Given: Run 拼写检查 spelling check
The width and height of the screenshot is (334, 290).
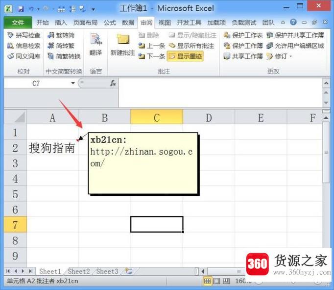Looking at the screenshot, I should pyautogui.click(x=24, y=35).
